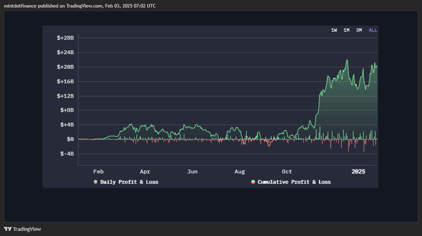Click the Aug date label
The height and width of the screenshot is (236, 422).
[x=239, y=172]
